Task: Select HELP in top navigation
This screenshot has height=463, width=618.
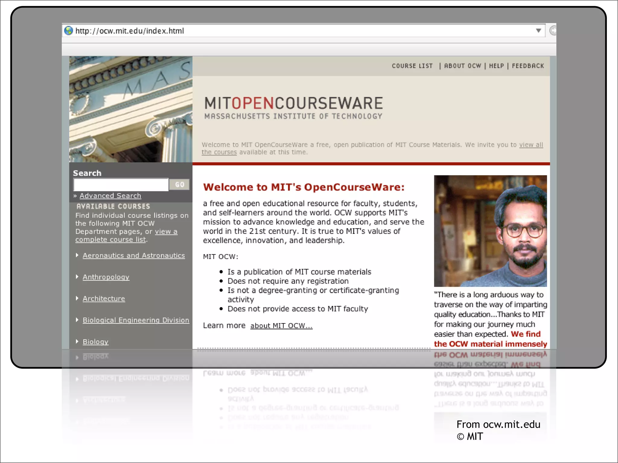Action: click(x=496, y=66)
